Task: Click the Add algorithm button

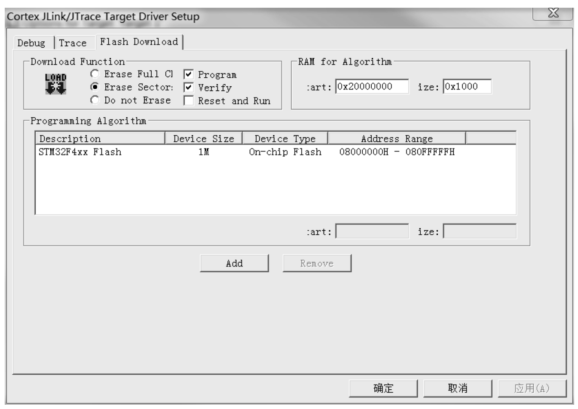Action: (234, 263)
